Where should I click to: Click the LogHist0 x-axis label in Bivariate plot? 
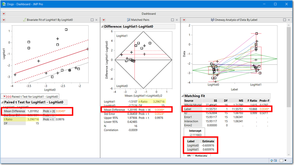pos(50,90)
